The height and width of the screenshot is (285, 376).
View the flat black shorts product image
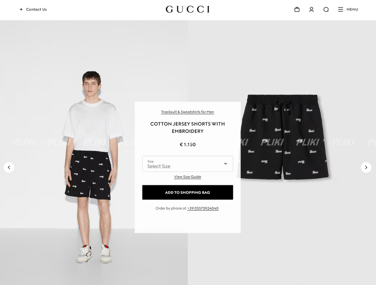pos(284,137)
